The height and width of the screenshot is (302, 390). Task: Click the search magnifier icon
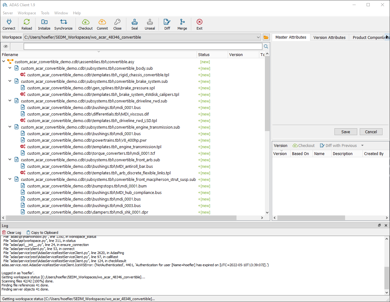click(266, 46)
